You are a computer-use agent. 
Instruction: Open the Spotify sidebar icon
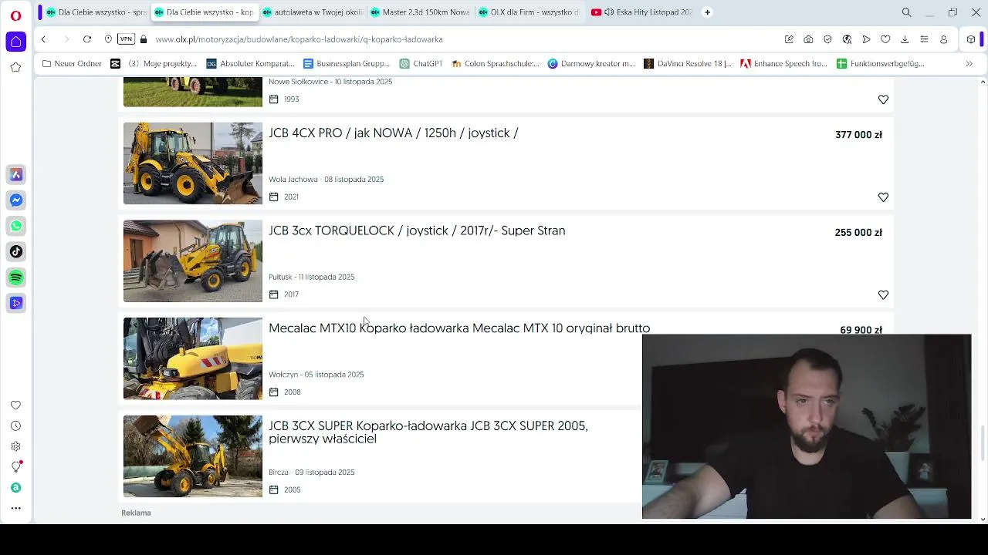click(16, 277)
